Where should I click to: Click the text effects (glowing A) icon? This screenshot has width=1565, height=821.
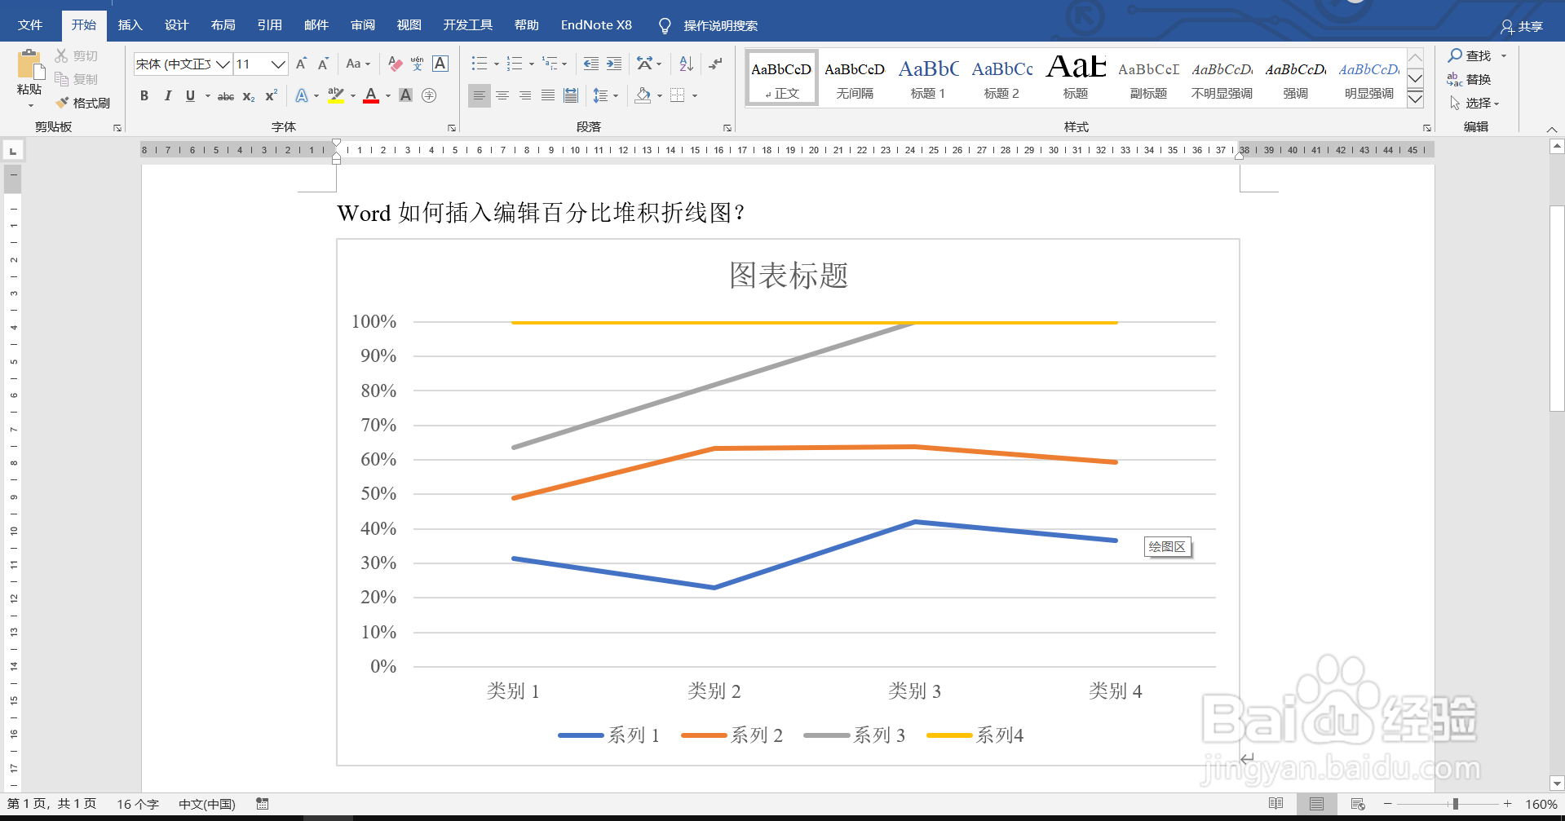302,96
